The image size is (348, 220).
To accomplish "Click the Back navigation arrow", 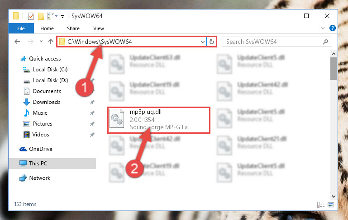I will coord(17,42).
